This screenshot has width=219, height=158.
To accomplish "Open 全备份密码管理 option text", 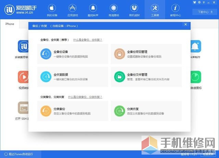I will point(137,52).
